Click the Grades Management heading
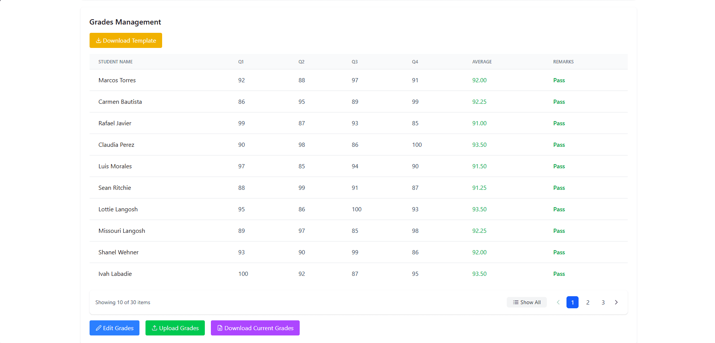The width and height of the screenshot is (715, 343). pyautogui.click(x=125, y=22)
